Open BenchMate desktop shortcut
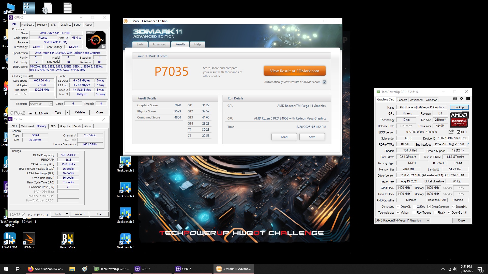This screenshot has height=274, width=488. click(68, 241)
